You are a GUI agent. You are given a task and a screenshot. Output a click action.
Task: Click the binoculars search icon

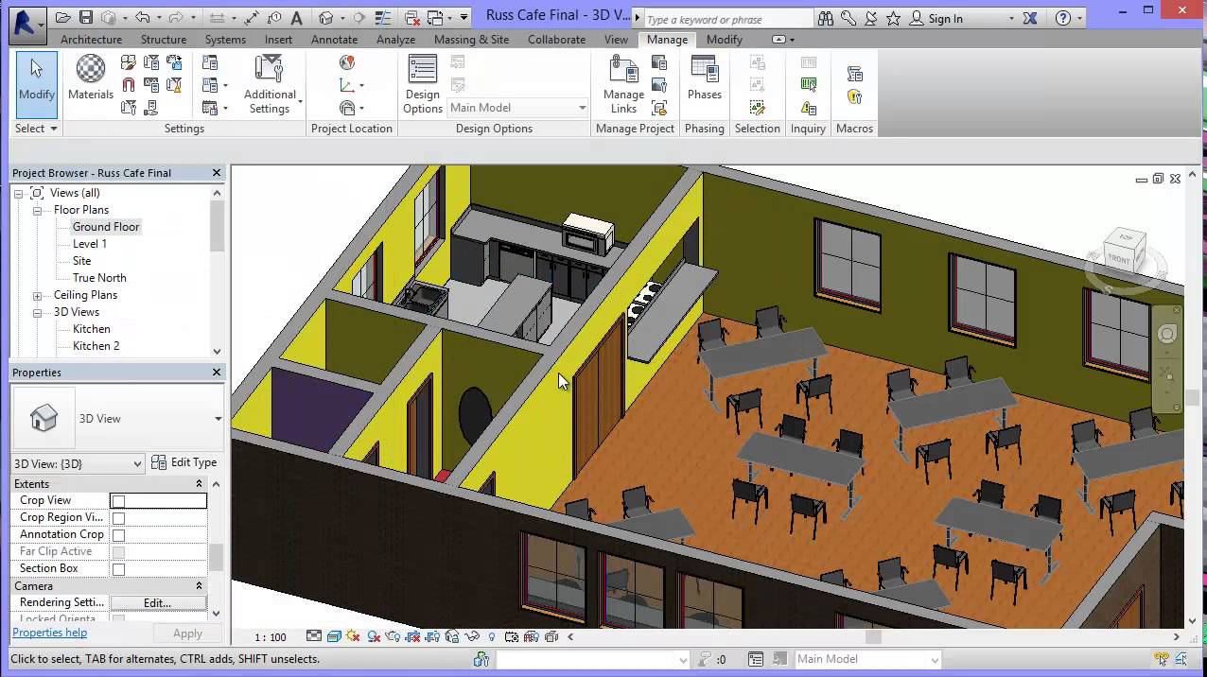825,19
